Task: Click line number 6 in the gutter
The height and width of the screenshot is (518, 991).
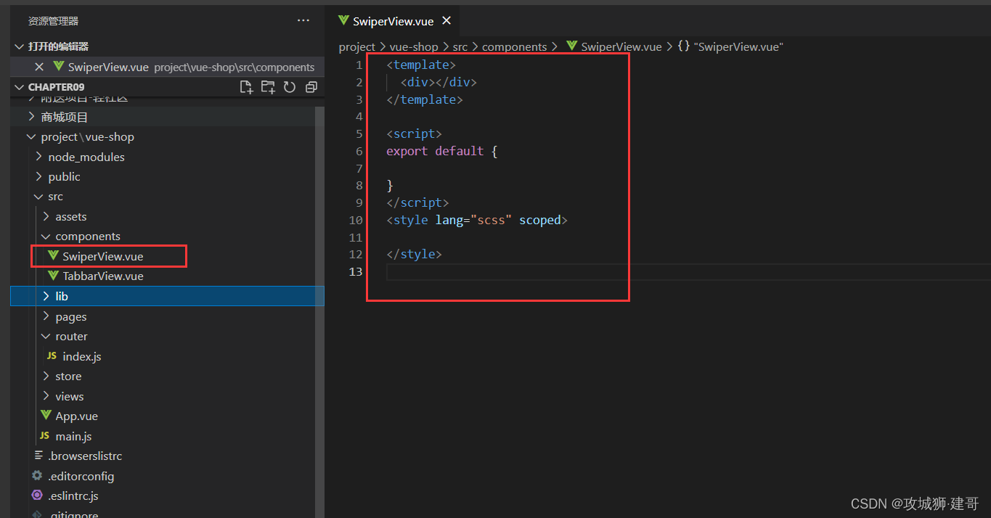Action: click(x=359, y=151)
